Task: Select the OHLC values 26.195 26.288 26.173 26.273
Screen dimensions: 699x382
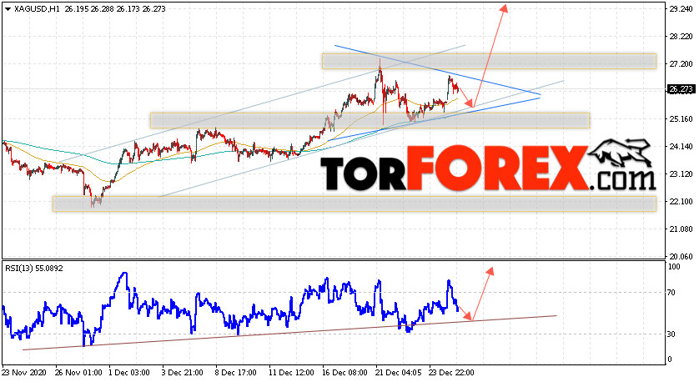Action: pos(114,9)
